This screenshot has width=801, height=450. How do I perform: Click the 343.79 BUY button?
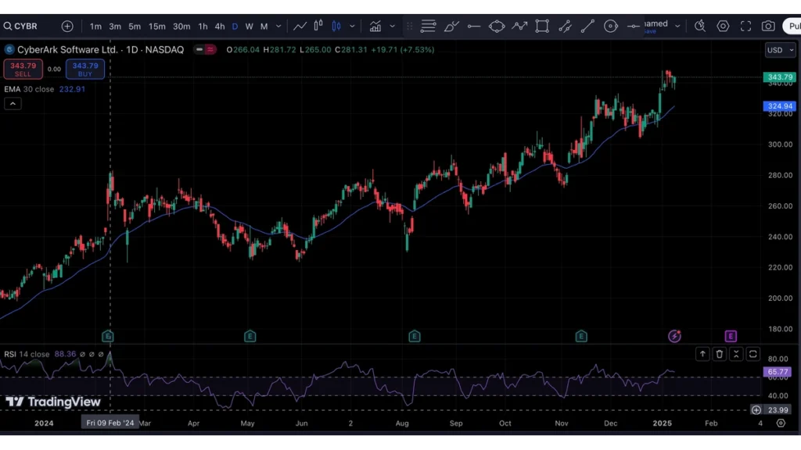(x=84, y=69)
